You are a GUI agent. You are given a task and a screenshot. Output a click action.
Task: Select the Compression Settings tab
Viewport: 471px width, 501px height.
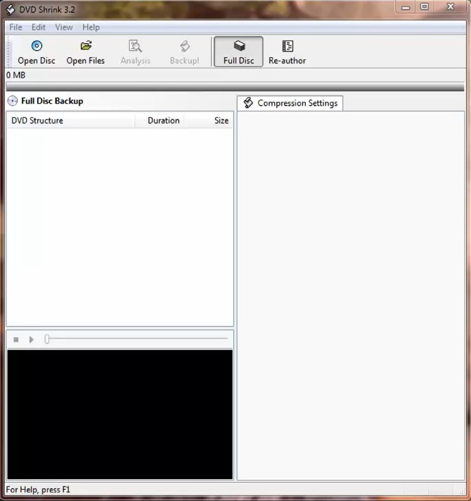[x=290, y=103]
